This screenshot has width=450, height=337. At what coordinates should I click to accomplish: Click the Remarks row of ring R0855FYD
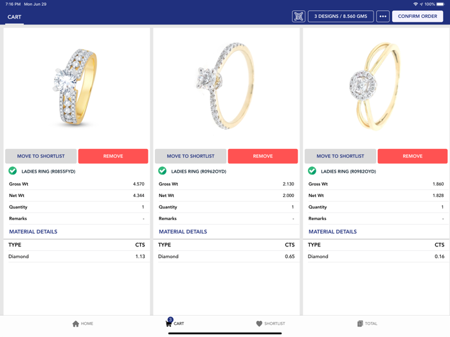pyautogui.click(x=76, y=218)
